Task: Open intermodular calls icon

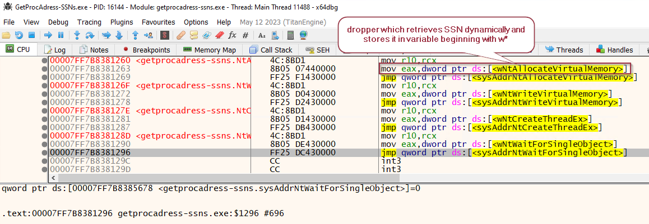Action: pos(274,36)
